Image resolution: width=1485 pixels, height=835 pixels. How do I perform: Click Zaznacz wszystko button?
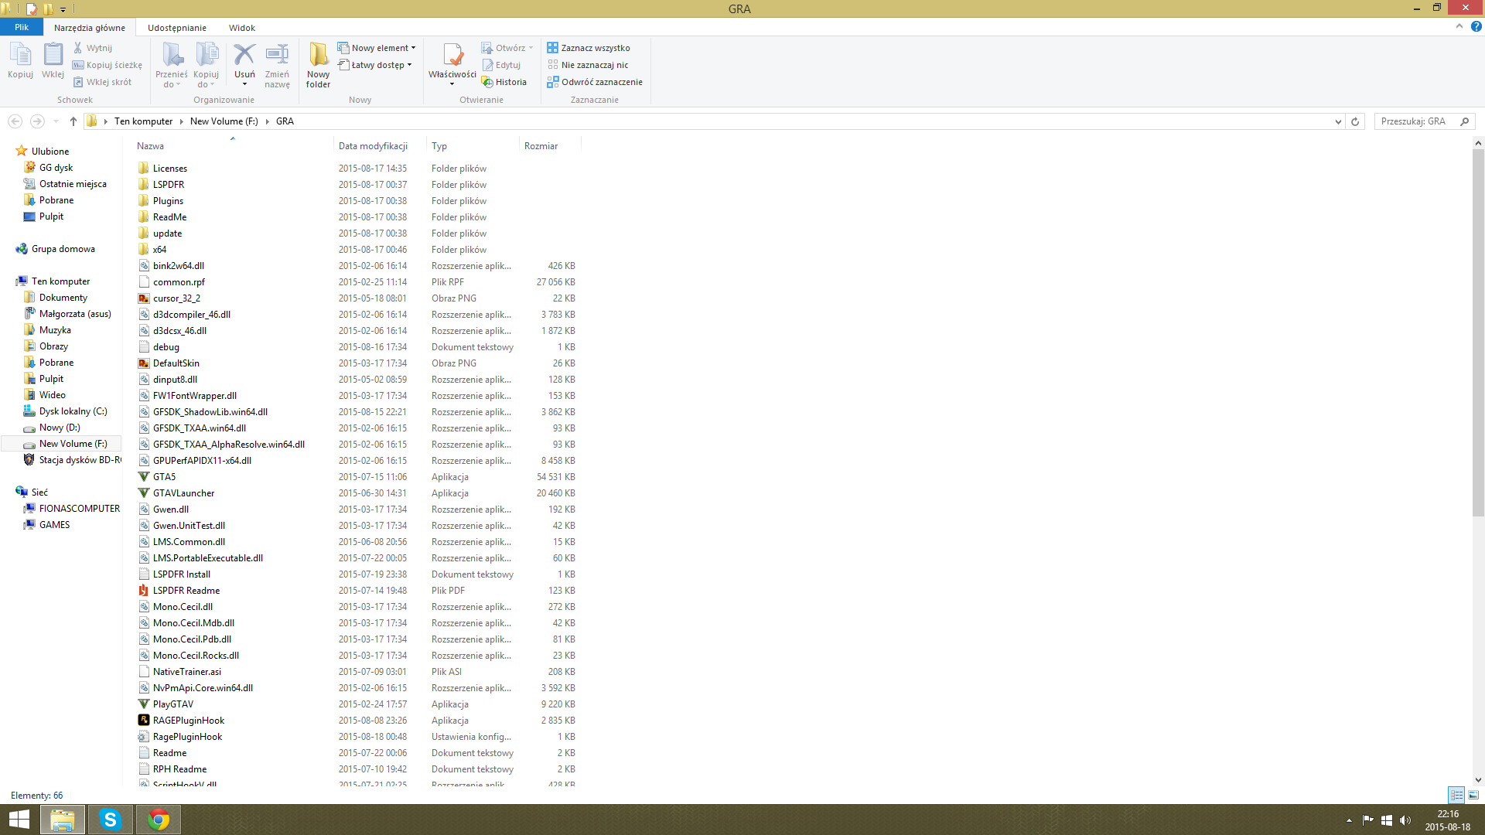(x=589, y=48)
